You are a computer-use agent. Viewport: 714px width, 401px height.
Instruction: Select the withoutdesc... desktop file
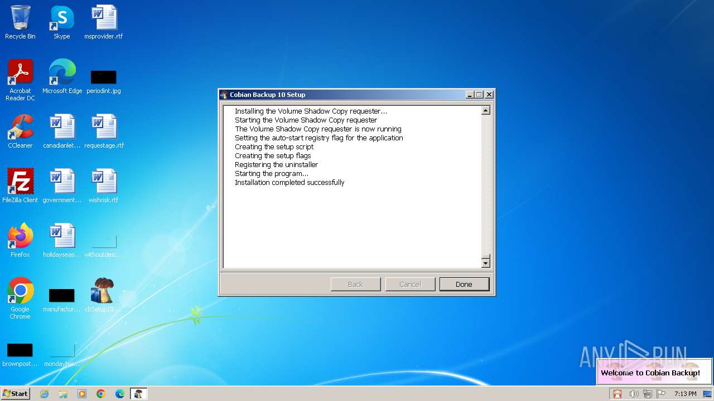pyautogui.click(x=104, y=246)
